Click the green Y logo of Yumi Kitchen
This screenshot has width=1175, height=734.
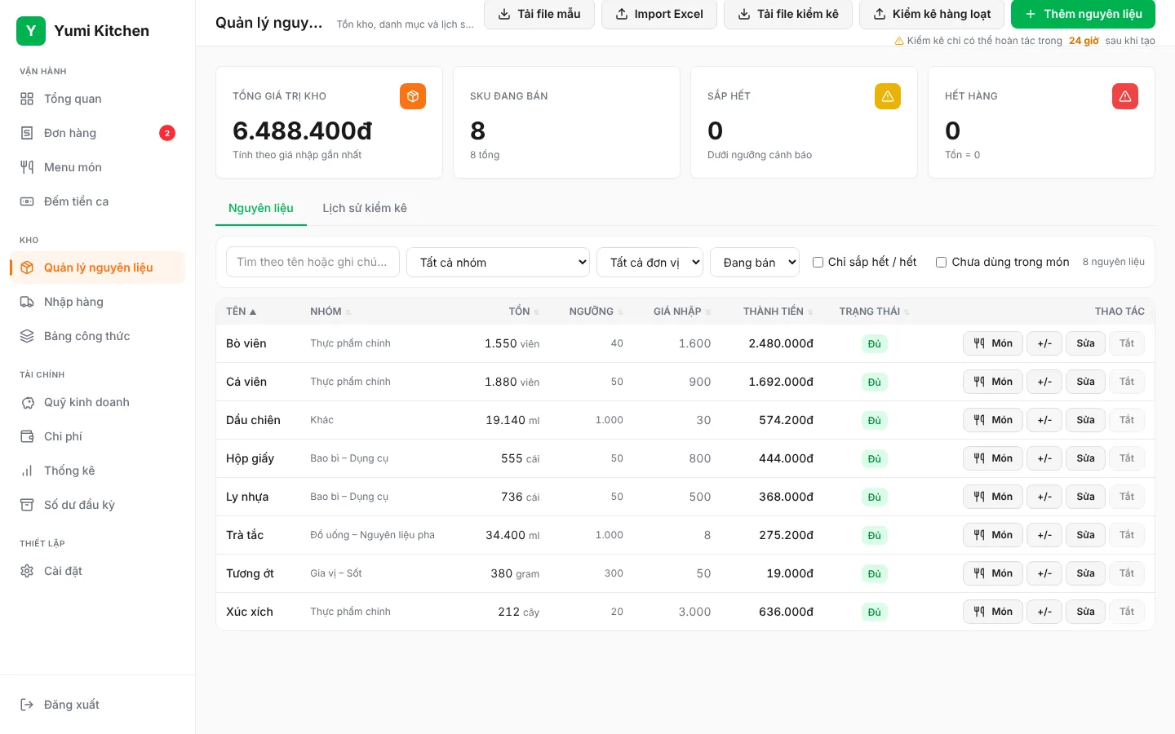pyautogui.click(x=31, y=31)
